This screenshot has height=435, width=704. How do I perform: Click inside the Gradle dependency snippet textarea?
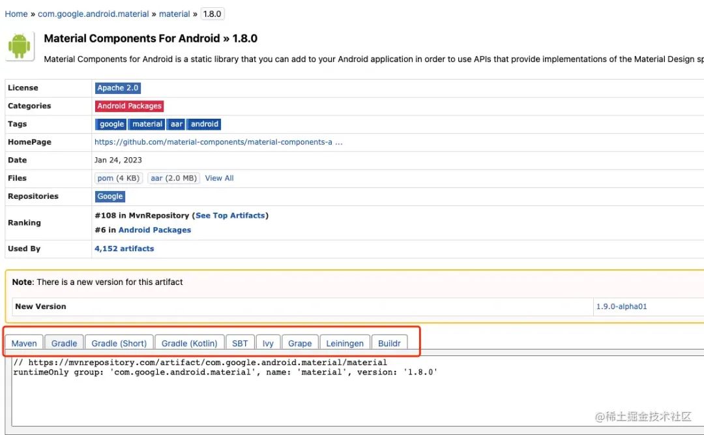pyautogui.click(x=357, y=391)
